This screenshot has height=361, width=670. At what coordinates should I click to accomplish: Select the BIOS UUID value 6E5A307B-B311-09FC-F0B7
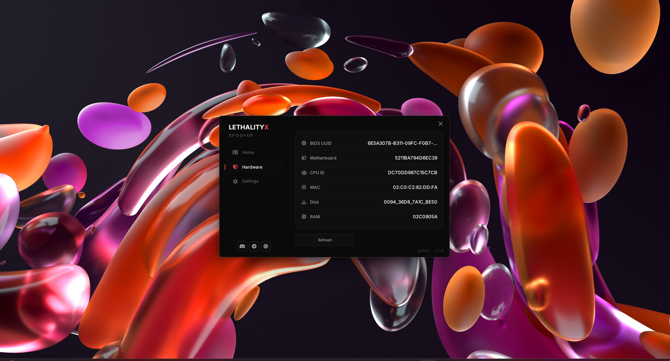[402, 143]
